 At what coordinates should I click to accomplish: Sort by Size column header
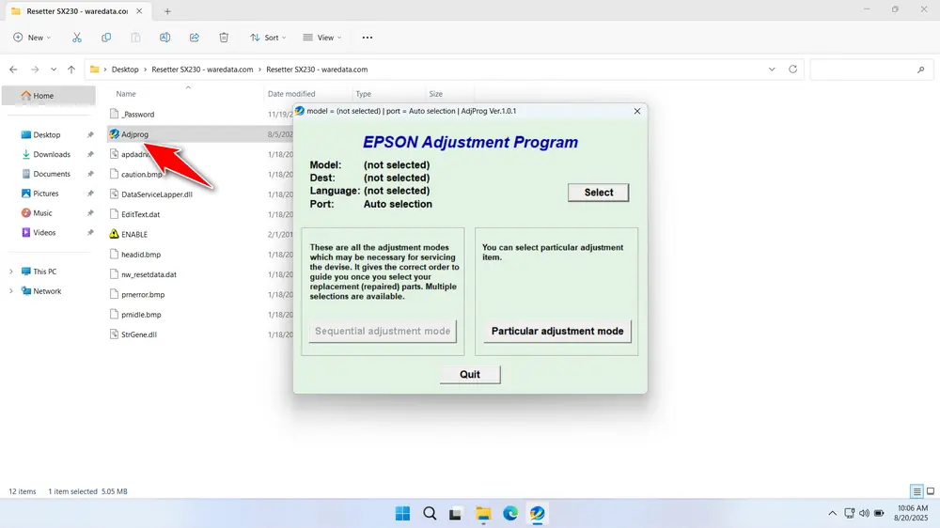[x=436, y=94]
